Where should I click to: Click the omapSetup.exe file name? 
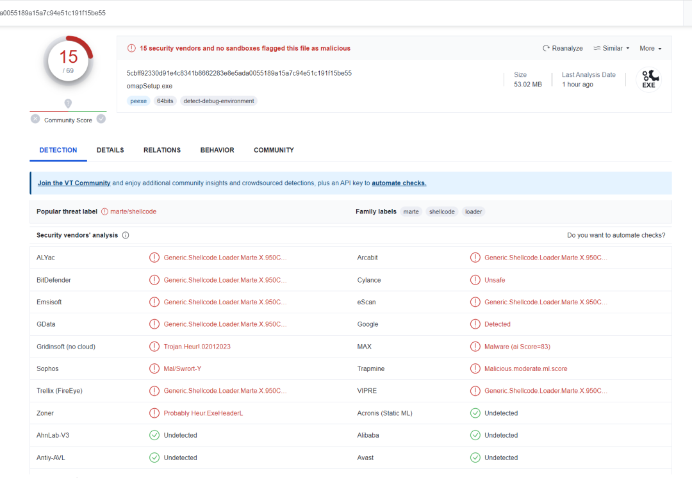(149, 86)
